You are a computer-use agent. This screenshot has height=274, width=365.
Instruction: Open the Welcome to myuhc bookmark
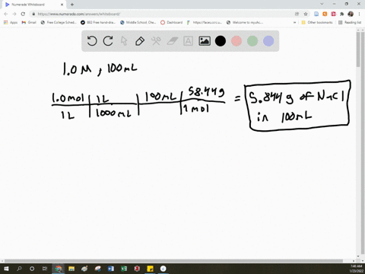pyautogui.click(x=245, y=22)
